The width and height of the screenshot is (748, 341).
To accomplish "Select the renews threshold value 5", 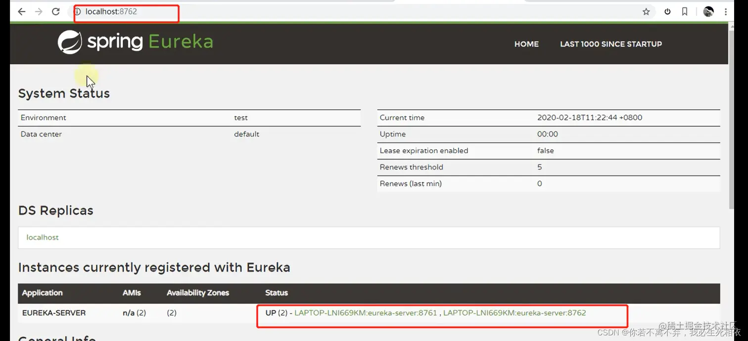I will coord(540,167).
